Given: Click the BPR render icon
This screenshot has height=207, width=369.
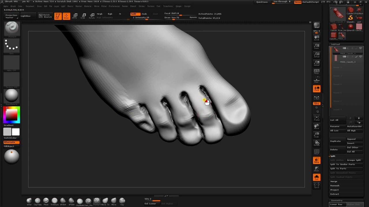Looking at the screenshot, I should (317, 26).
